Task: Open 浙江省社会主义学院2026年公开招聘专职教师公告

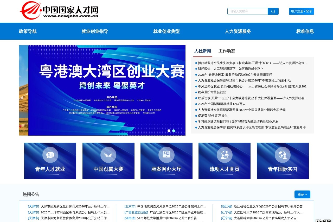Action: pyautogui.click(x=268, y=206)
